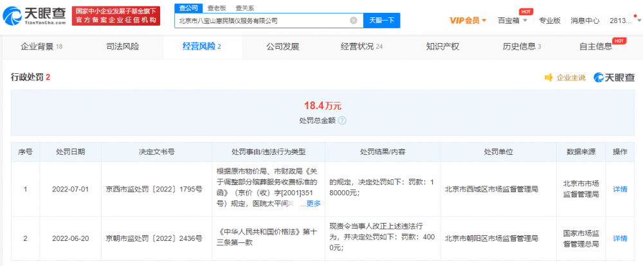Open 详情 for the 2022-07-01 penalty
The image size is (643, 266).
pyautogui.click(x=620, y=190)
